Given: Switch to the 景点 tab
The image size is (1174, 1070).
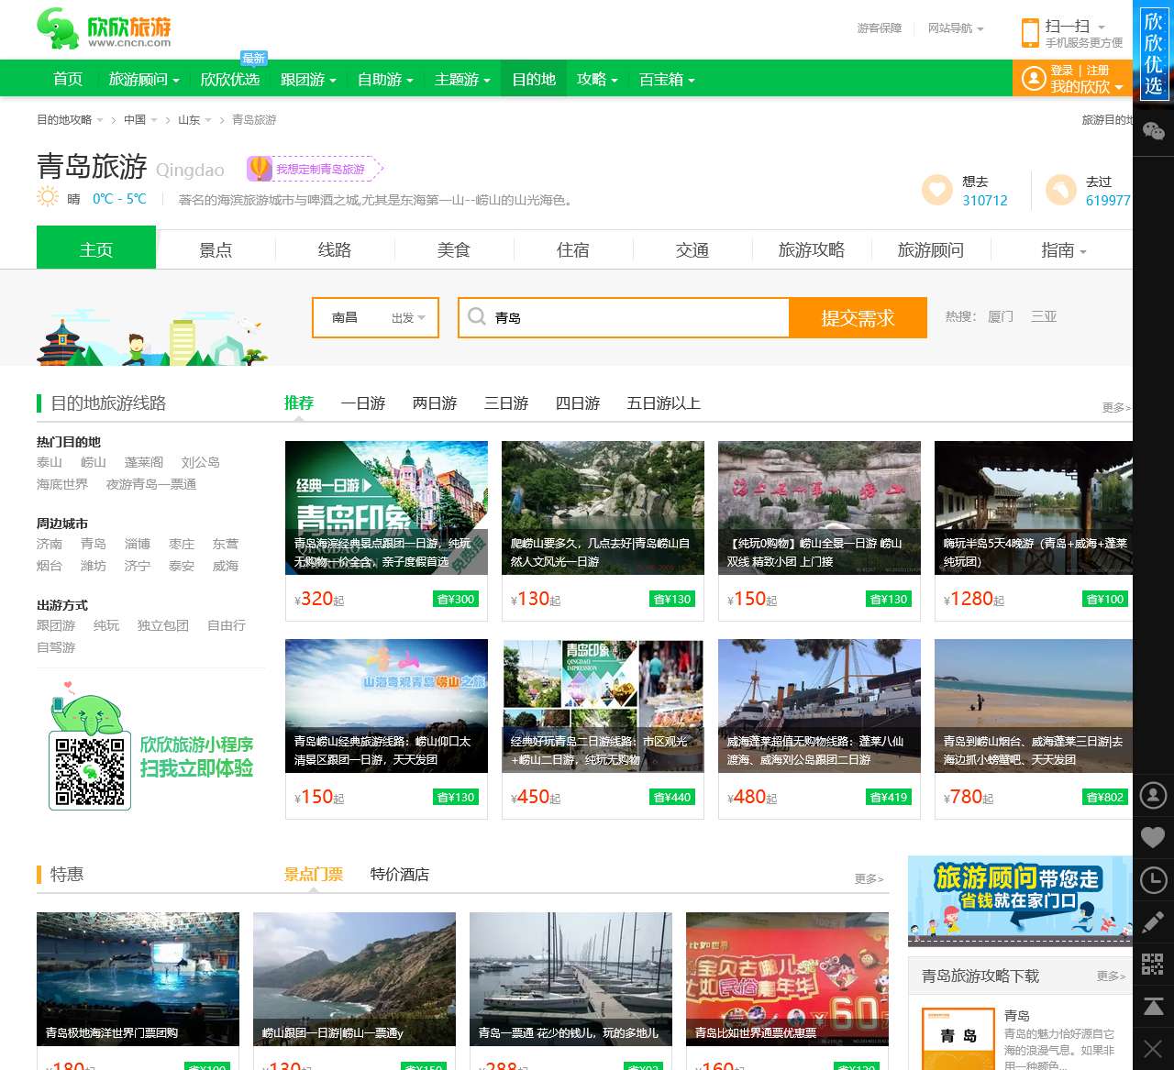Looking at the screenshot, I should click(216, 249).
